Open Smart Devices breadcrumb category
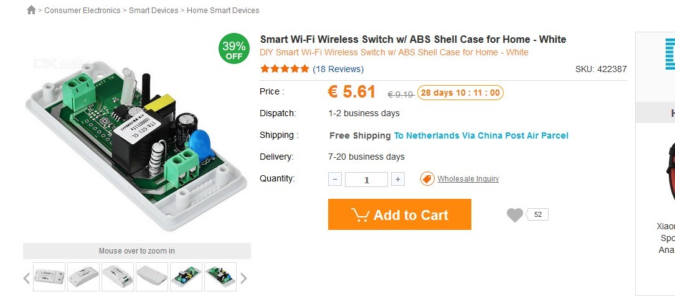 coord(154,11)
